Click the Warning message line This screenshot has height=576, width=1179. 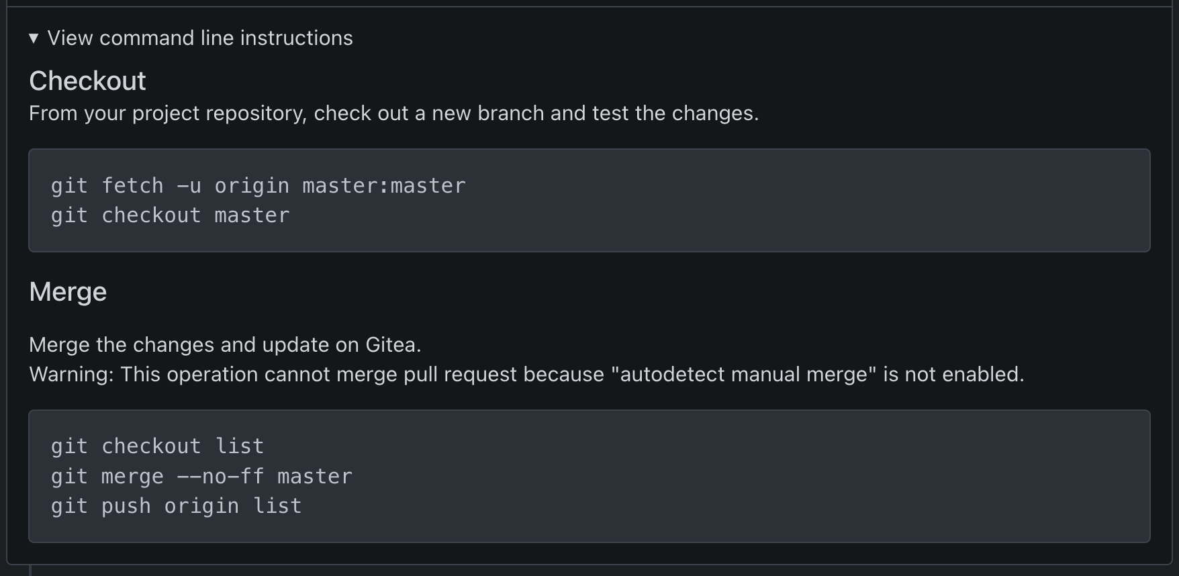point(526,375)
